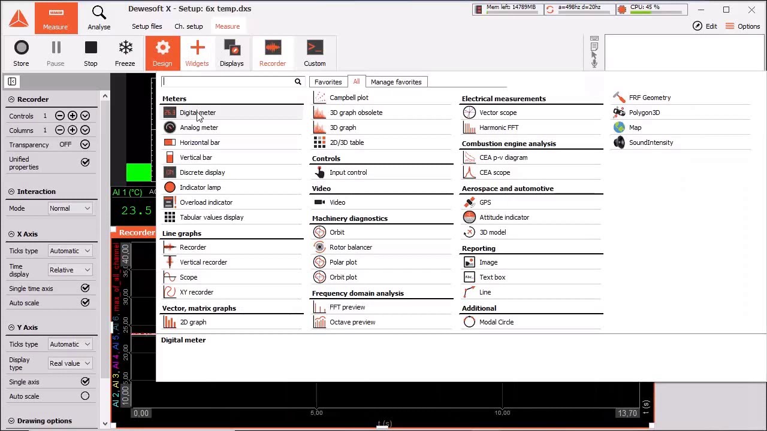This screenshot has height=431, width=767.
Task: Add the Vector scope widget
Action: [532, 113]
